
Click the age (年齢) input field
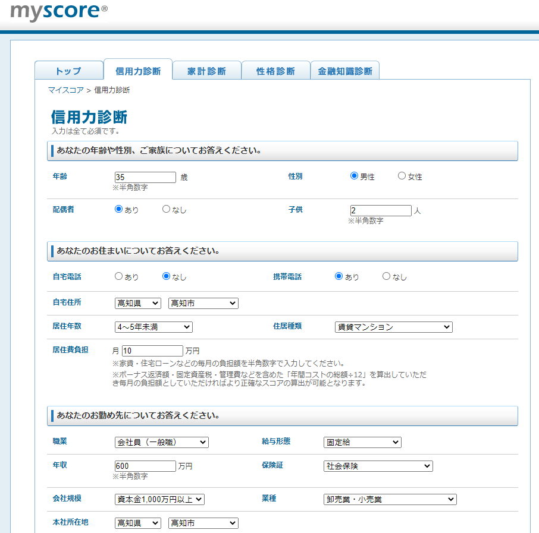pos(145,177)
